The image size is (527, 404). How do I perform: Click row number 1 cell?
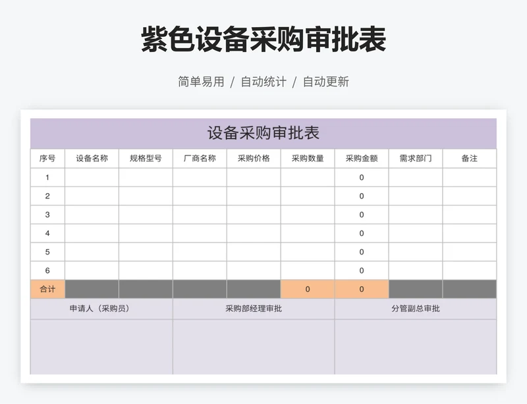point(47,177)
